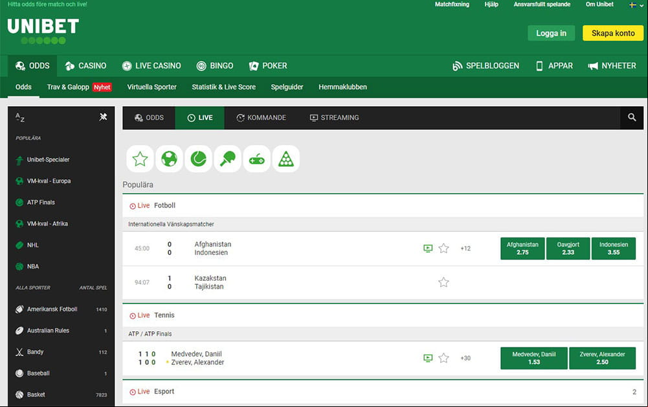Bet on Afghanistan at odds 2.75
Image resolution: width=648 pixels, height=407 pixels.
pyautogui.click(x=522, y=248)
